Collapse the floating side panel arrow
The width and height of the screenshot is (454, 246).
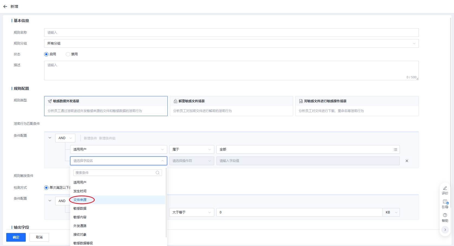445,230
